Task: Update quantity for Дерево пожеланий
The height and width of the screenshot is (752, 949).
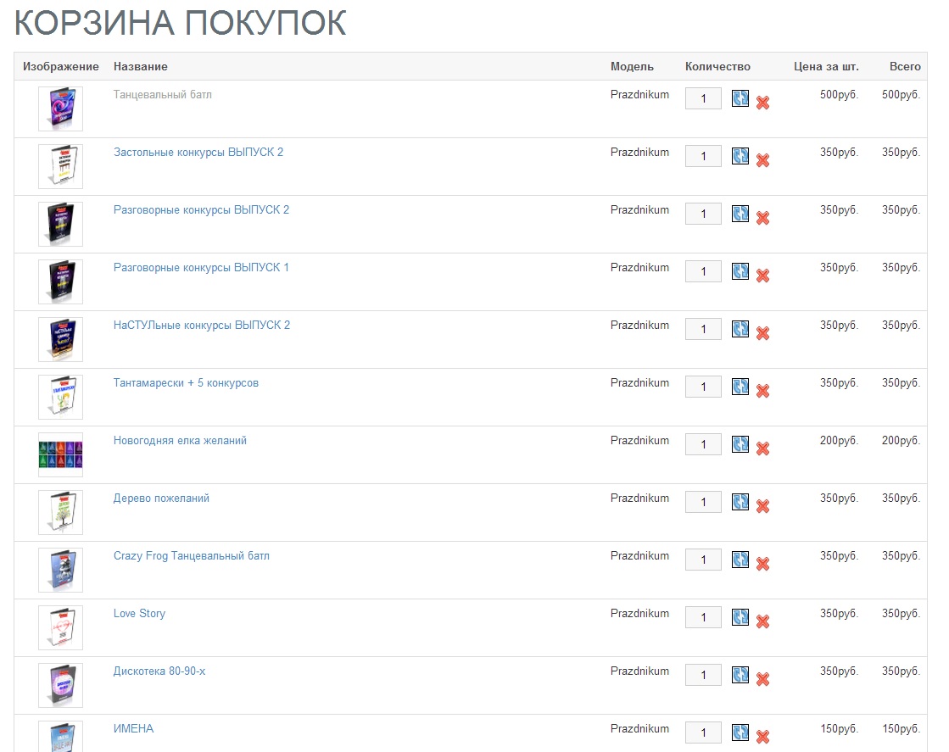Action: pyautogui.click(x=740, y=502)
